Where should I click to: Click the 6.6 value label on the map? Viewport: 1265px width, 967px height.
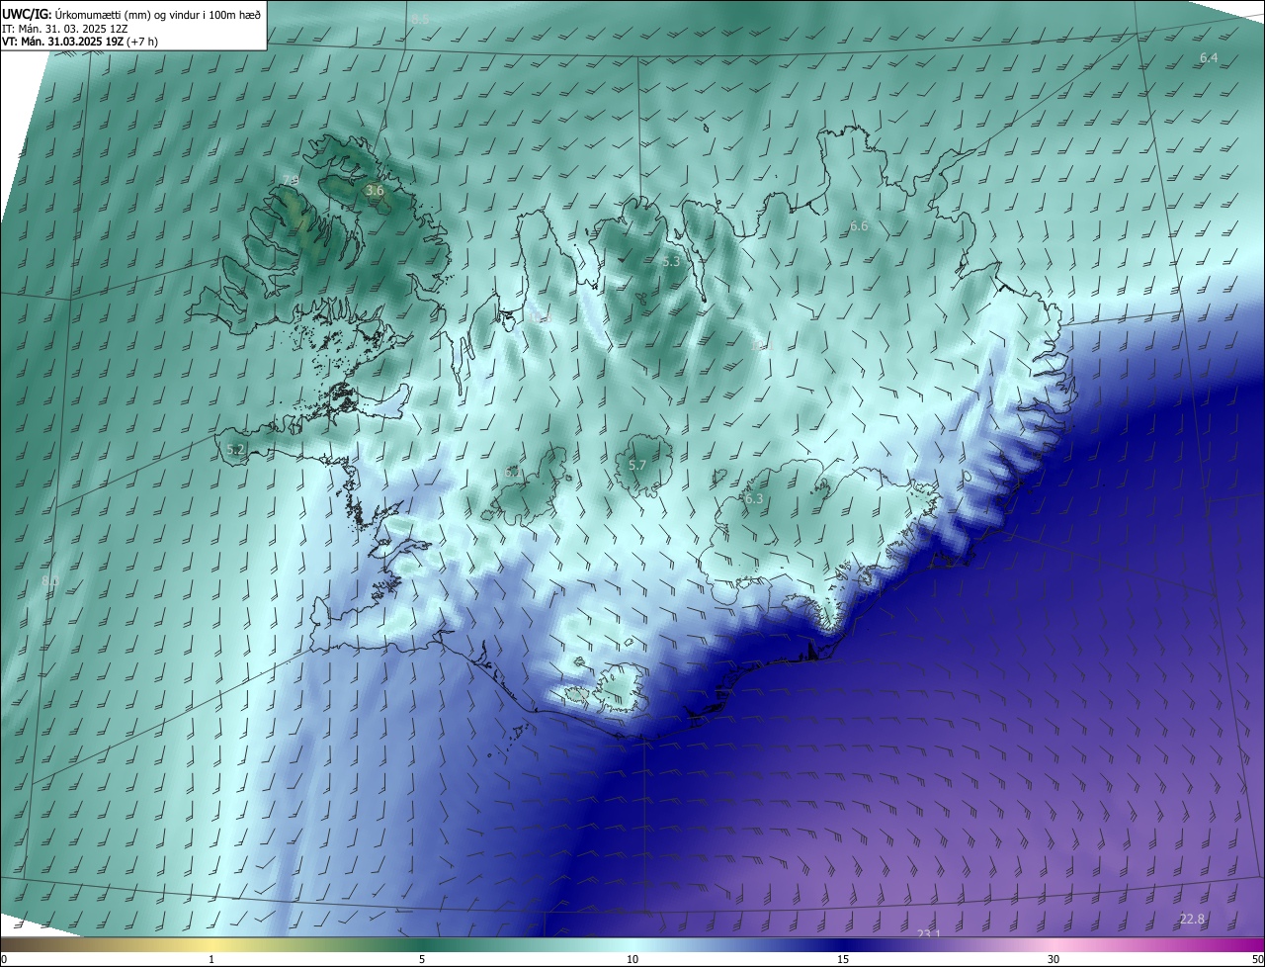click(x=859, y=226)
